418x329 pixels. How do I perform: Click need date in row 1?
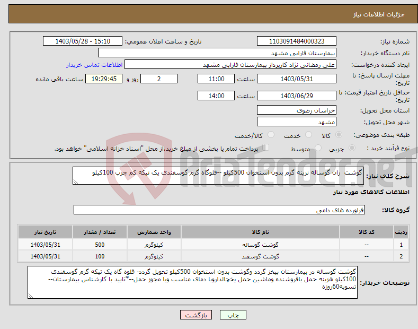[x=46, y=245]
